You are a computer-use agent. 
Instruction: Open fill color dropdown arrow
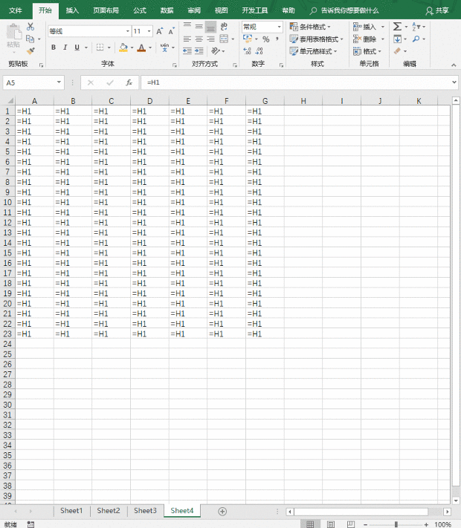(x=132, y=48)
